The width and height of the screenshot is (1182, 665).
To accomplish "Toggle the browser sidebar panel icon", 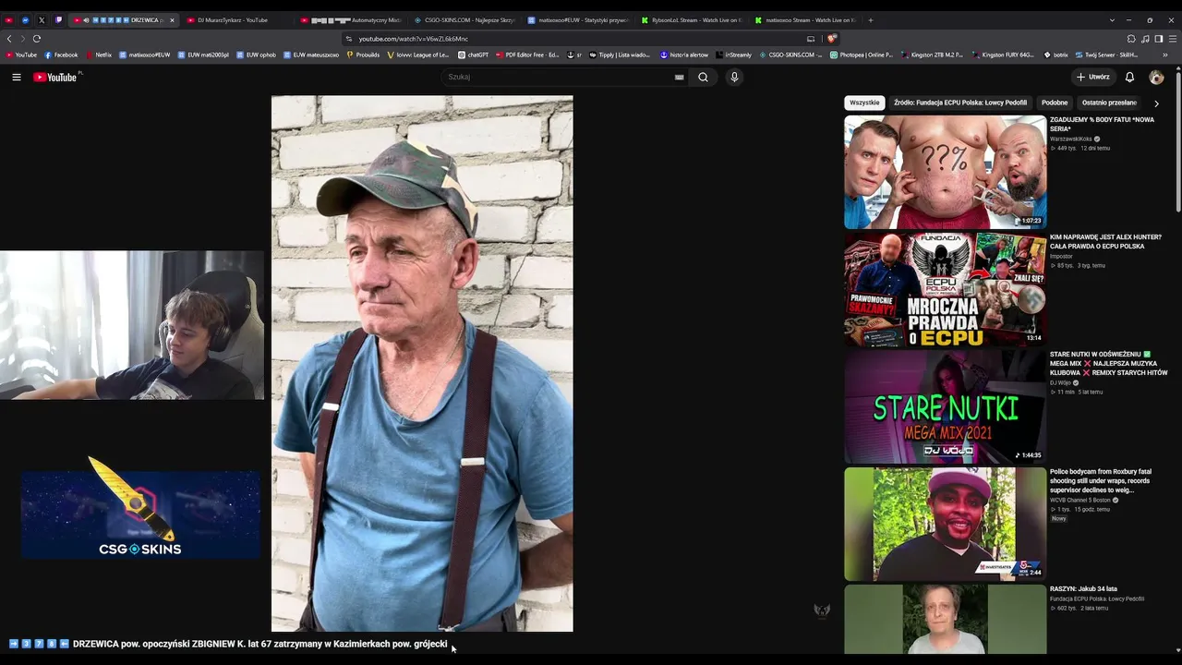I will click(x=1159, y=39).
